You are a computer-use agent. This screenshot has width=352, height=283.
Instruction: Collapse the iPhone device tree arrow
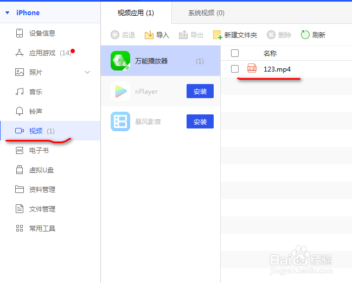coord(8,13)
